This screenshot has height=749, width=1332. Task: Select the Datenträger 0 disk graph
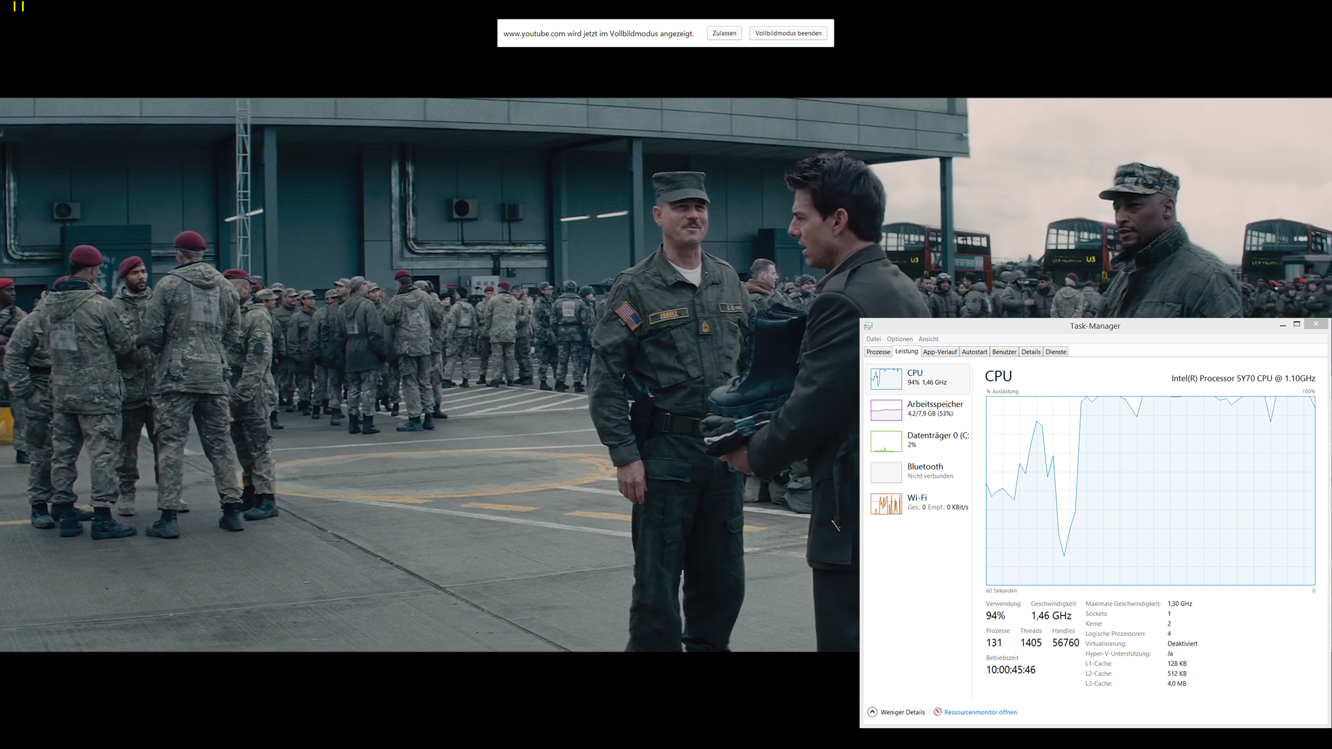[886, 441]
